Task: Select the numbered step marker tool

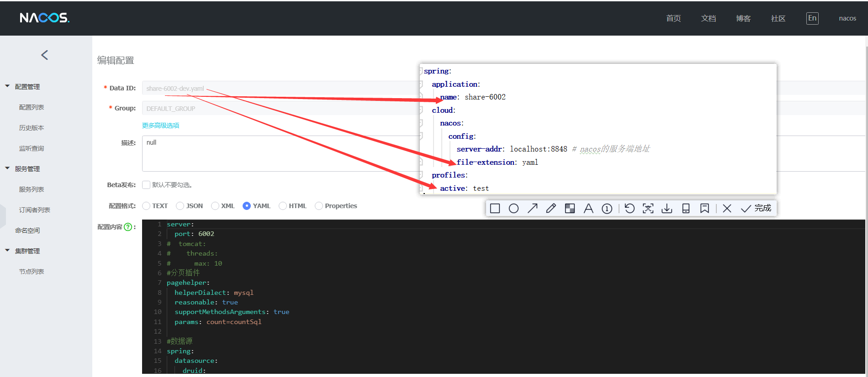Action: [607, 209]
